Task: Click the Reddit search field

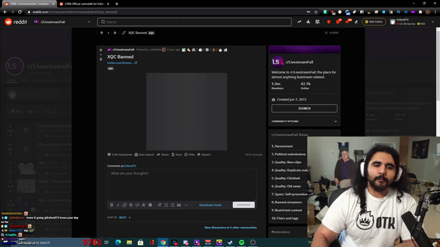Action: [194, 22]
